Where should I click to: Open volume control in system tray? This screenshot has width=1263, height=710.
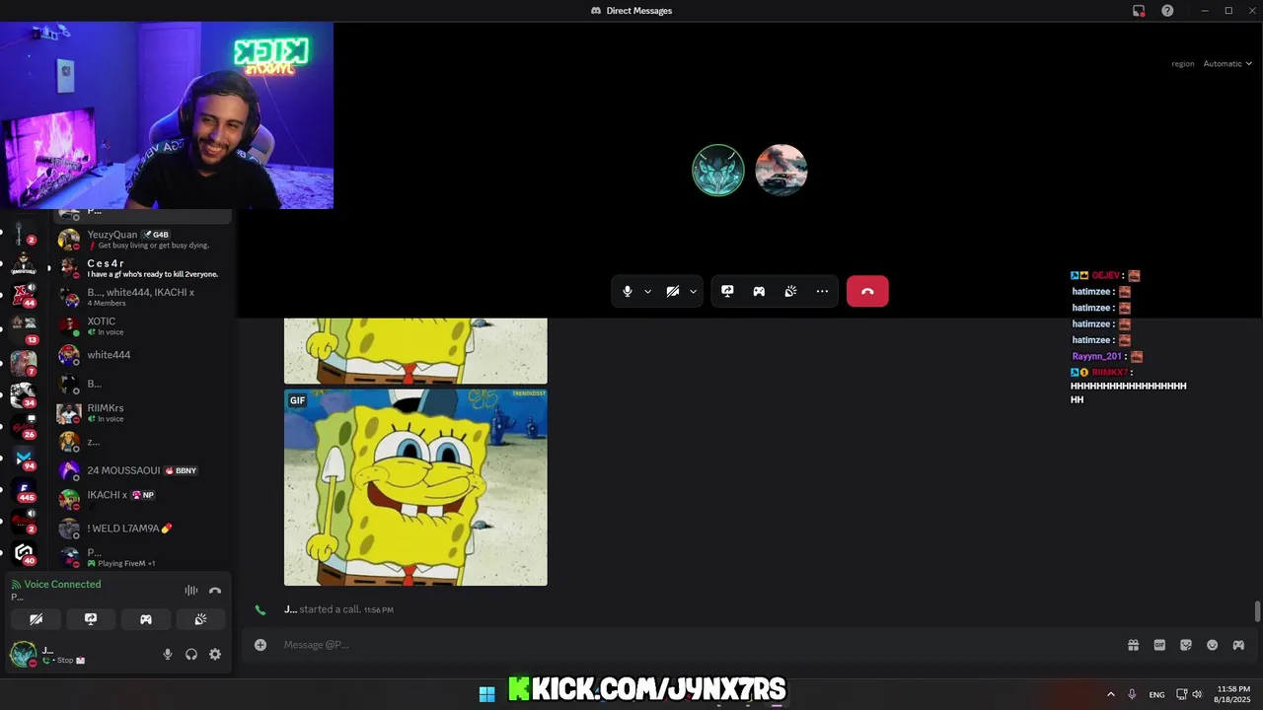(1197, 694)
